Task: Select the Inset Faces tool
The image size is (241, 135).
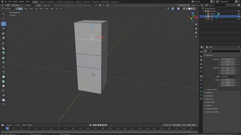Action: (x=3, y=58)
